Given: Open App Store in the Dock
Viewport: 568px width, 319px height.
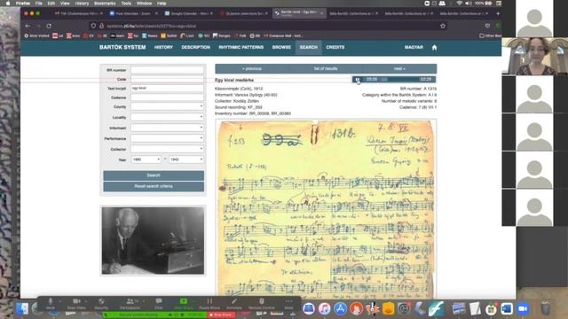Looking at the screenshot, I should 340,309.
